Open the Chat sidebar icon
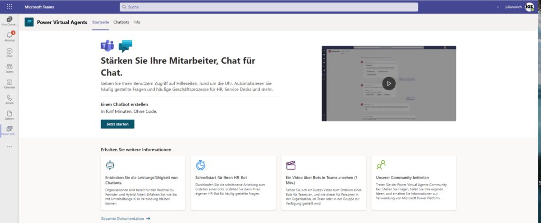This screenshot has height=223, width=541. (10, 52)
